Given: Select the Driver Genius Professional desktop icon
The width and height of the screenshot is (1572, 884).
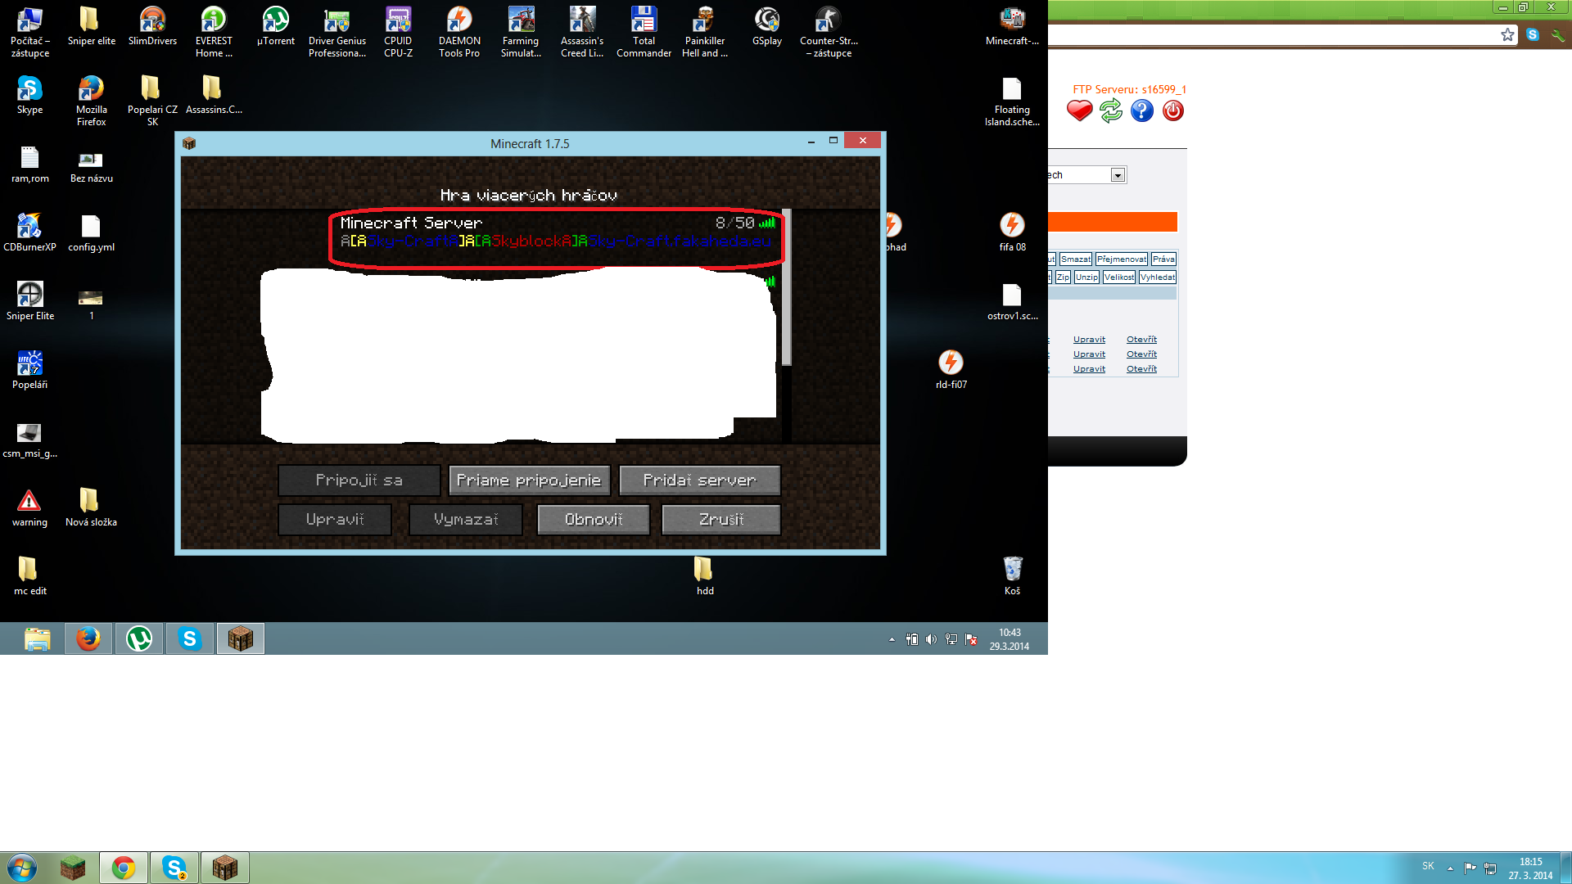Looking at the screenshot, I should pyautogui.click(x=337, y=33).
